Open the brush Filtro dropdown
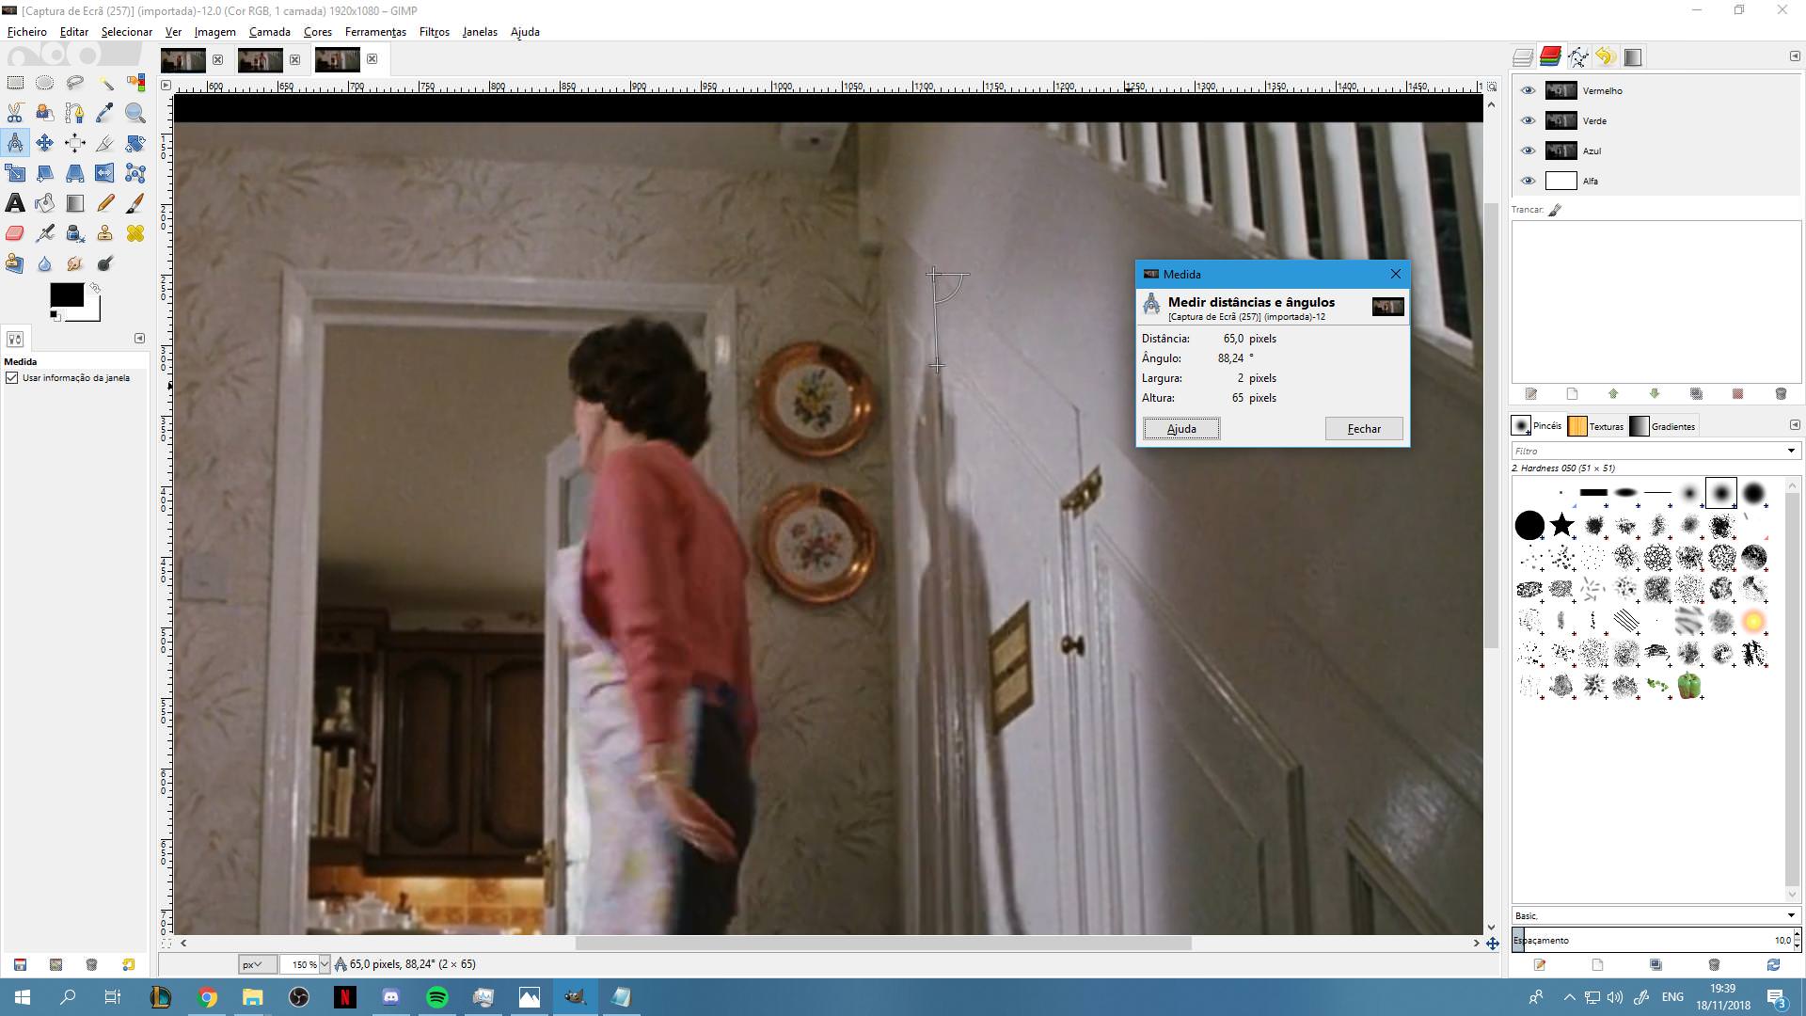Image resolution: width=1806 pixels, height=1016 pixels. tap(1791, 452)
